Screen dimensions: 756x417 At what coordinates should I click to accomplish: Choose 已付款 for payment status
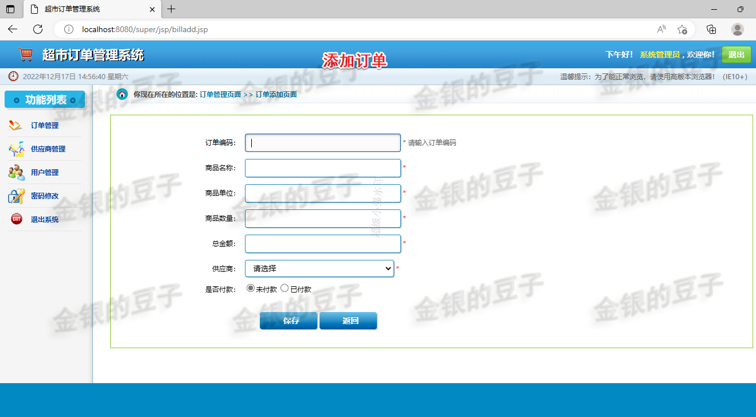click(x=285, y=289)
